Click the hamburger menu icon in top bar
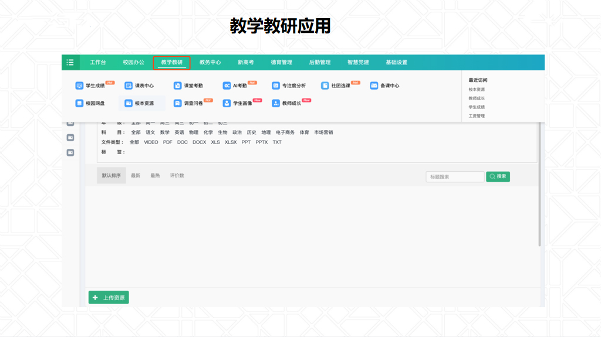This screenshot has width=601, height=337. coord(70,62)
